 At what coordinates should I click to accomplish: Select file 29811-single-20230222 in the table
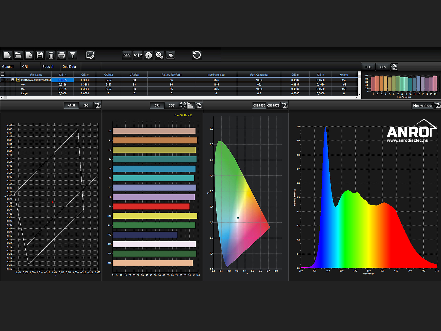coord(36,80)
